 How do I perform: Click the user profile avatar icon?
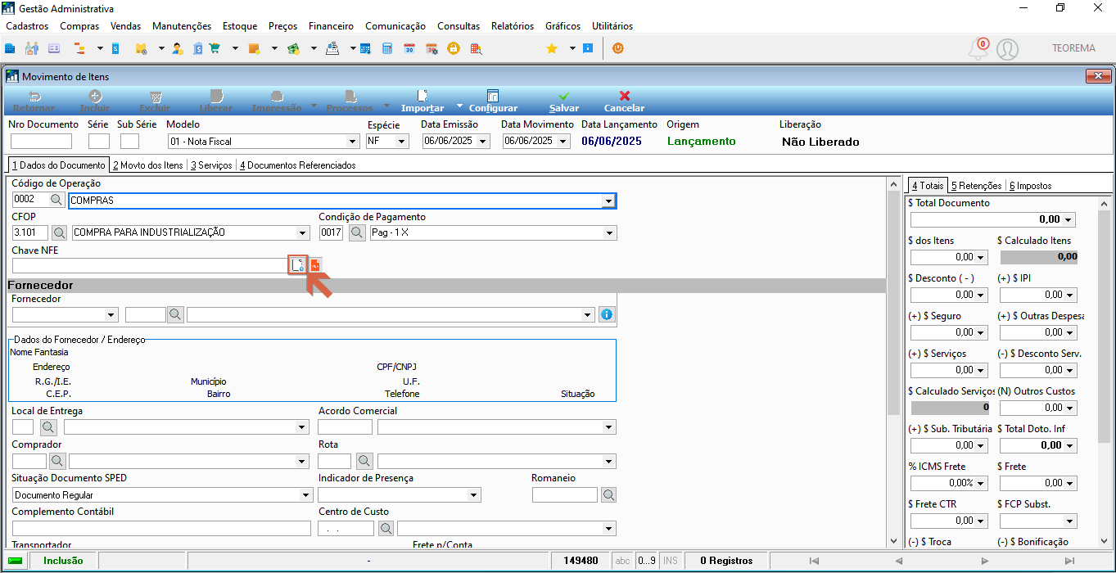1007,49
